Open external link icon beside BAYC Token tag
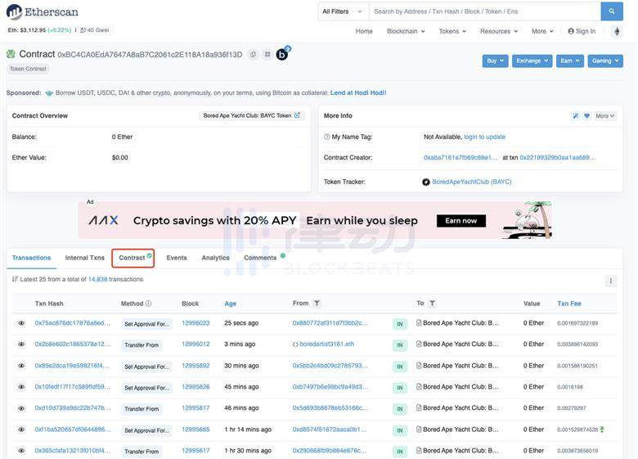The height and width of the screenshot is (459, 638). (298, 115)
